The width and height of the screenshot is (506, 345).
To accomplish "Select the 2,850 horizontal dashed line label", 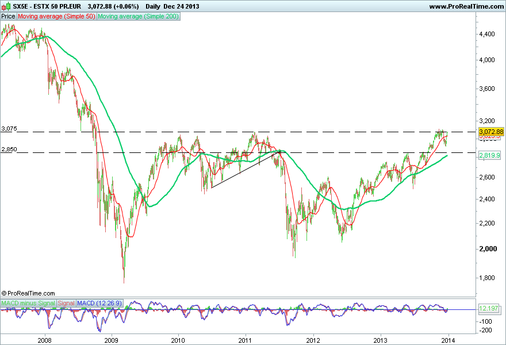I will click(x=9, y=149).
